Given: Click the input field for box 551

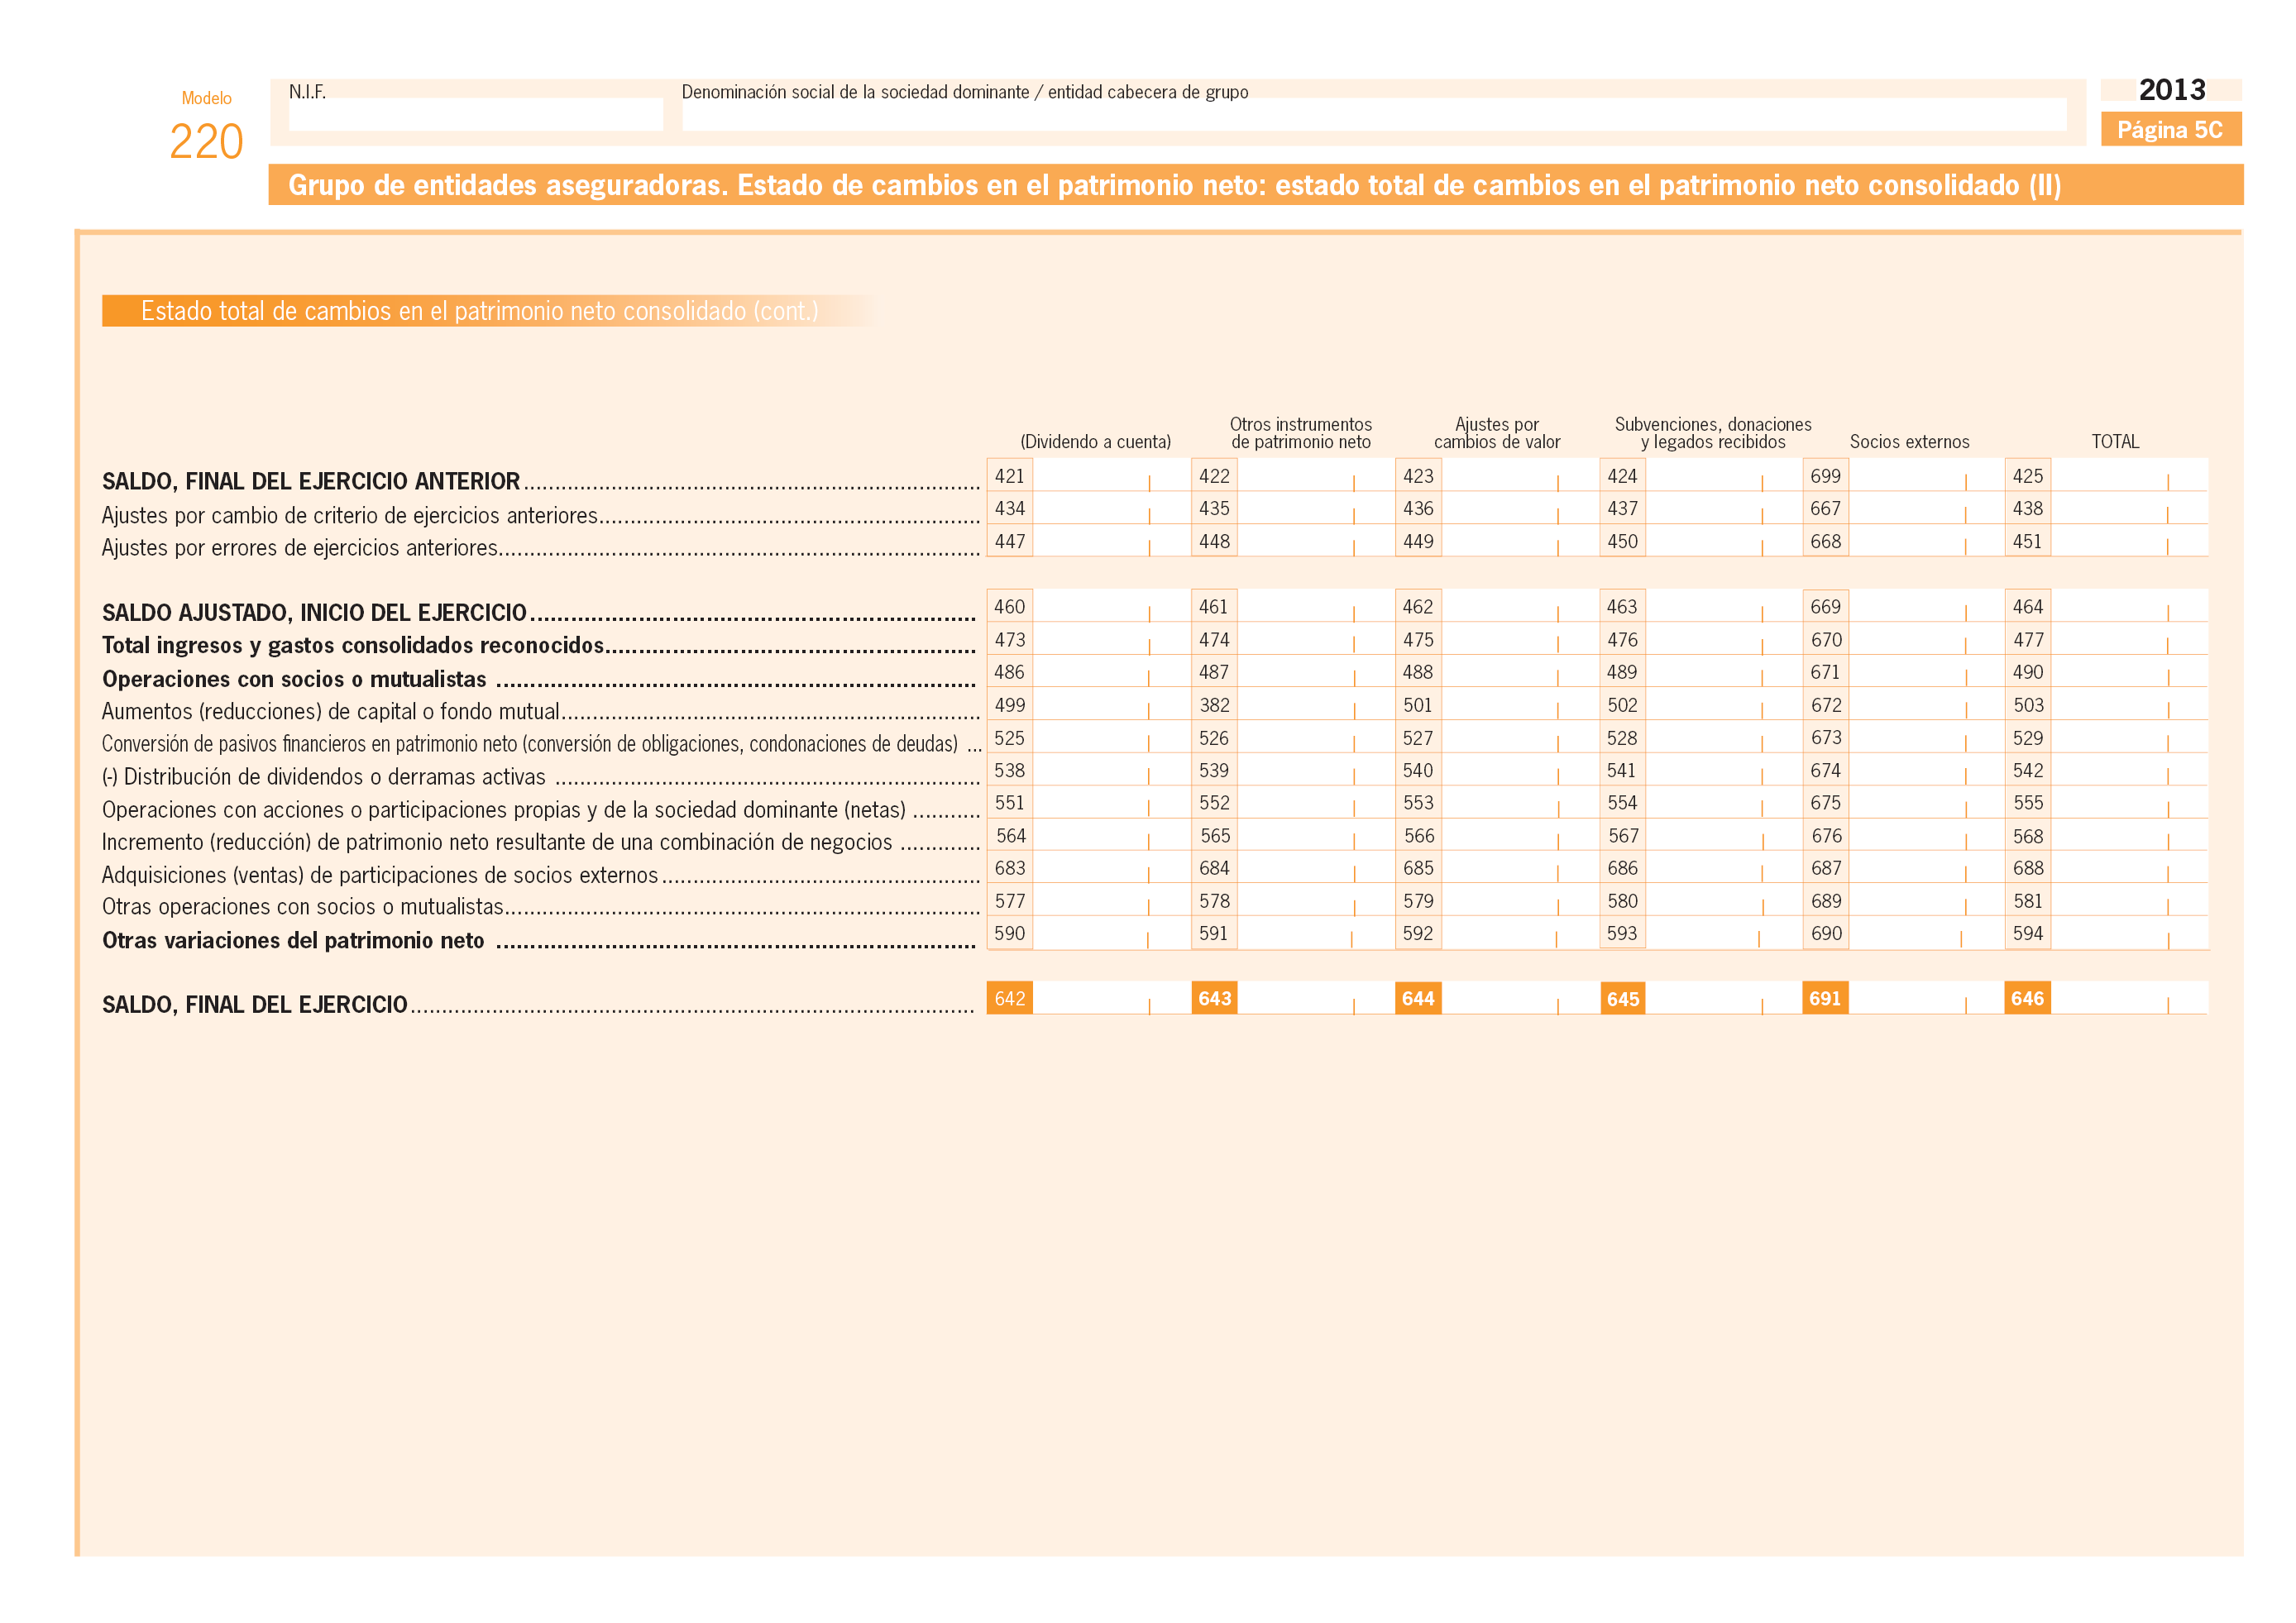Looking at the screenshot, I should 1111,803.
